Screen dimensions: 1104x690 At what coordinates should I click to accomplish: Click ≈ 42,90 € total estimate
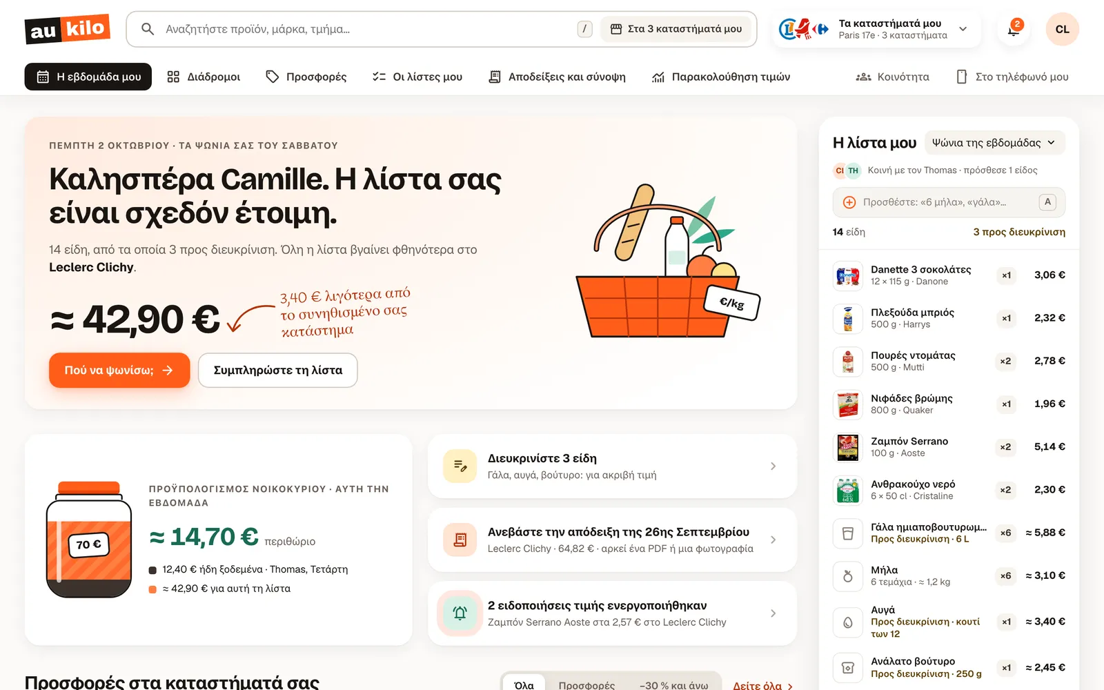(x=135, y=319)
